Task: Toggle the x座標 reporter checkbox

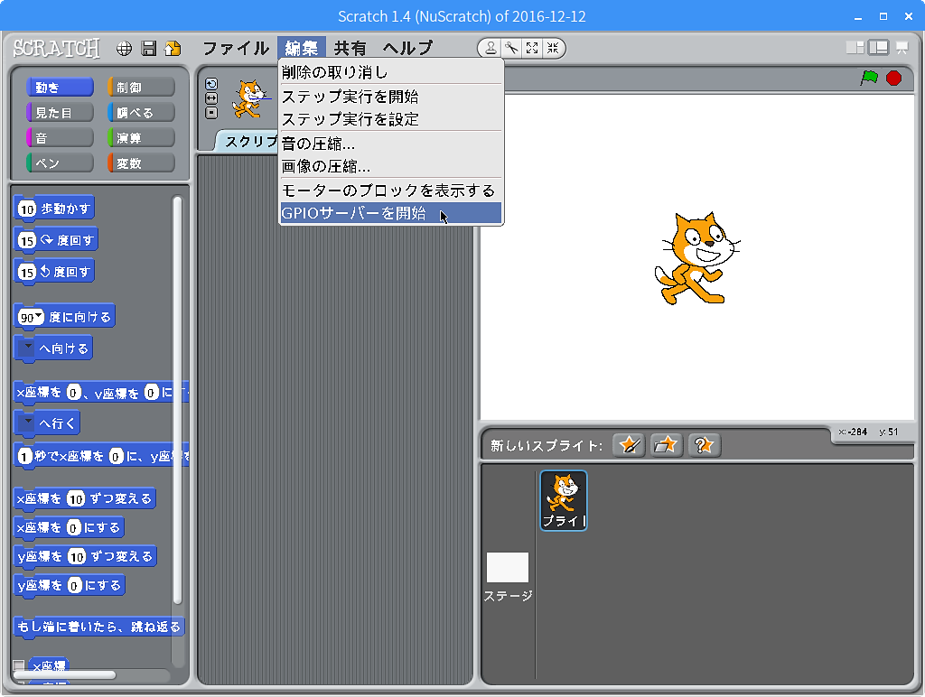Action: [x=19, y=665]
